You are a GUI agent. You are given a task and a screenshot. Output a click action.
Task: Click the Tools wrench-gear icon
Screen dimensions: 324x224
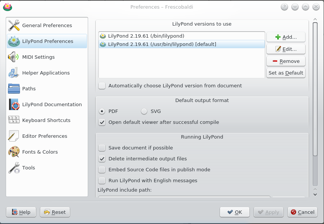[x=14, y=168]
